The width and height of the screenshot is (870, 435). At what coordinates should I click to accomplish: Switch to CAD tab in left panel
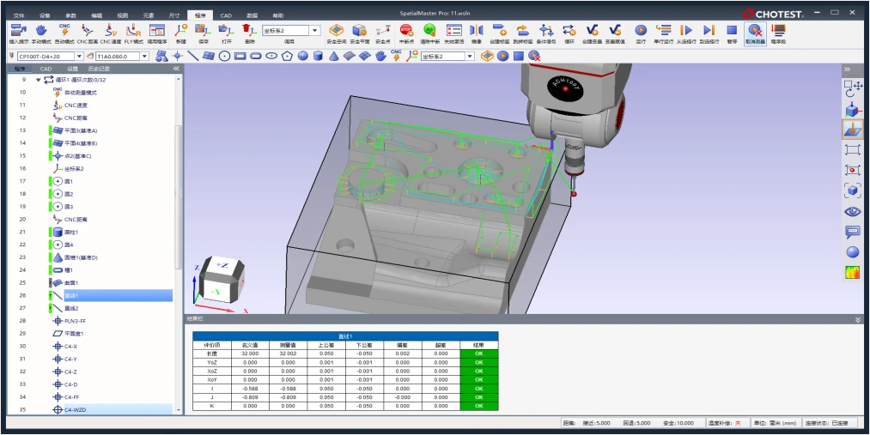[x=46, y=69]
